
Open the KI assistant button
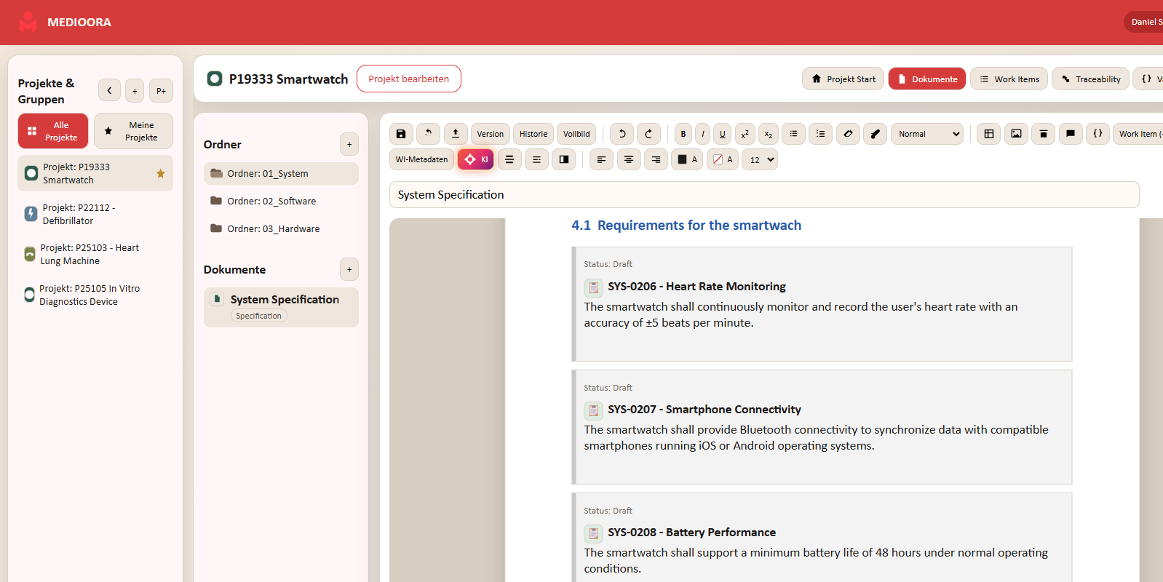tap(476, 159)
